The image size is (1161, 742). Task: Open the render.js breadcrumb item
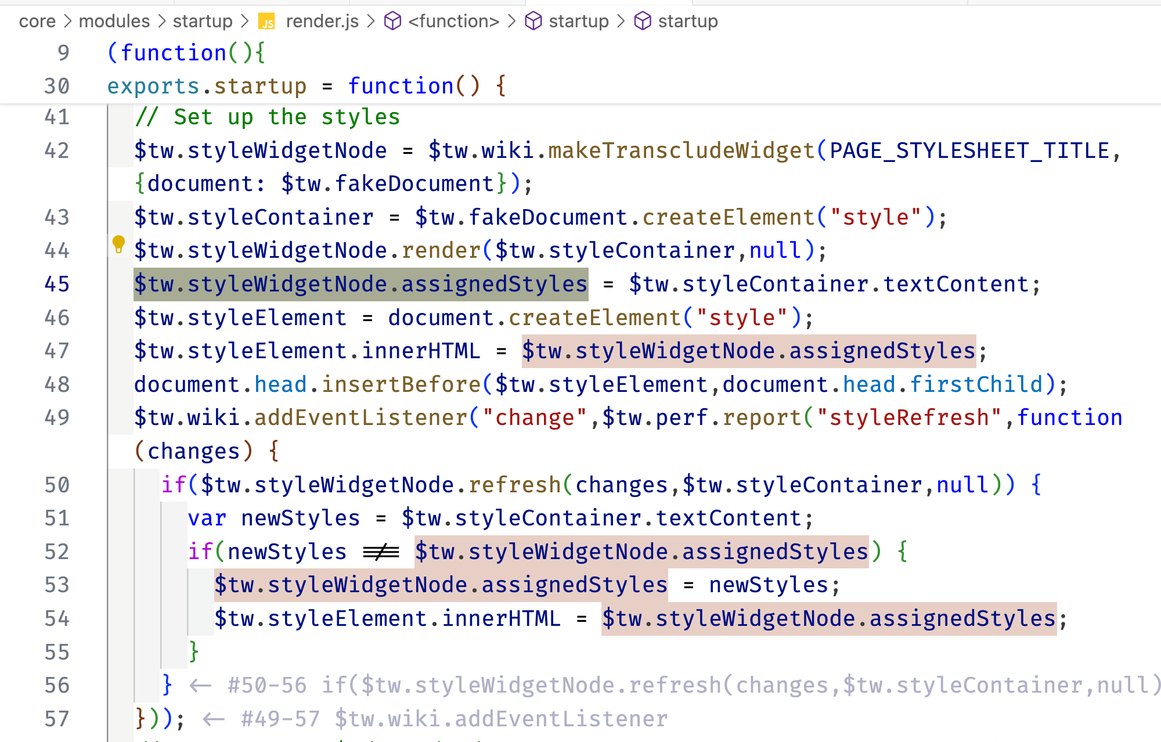tap(322, 21)
